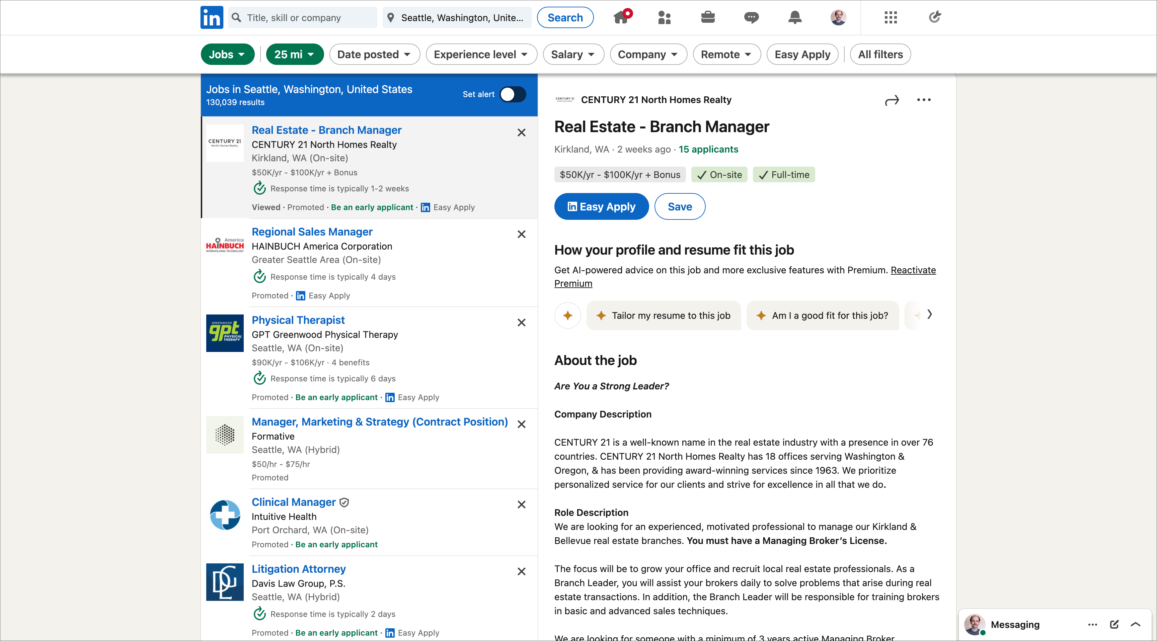Open the Jobs briefcase icon in navbar

(x=707, y=17)
